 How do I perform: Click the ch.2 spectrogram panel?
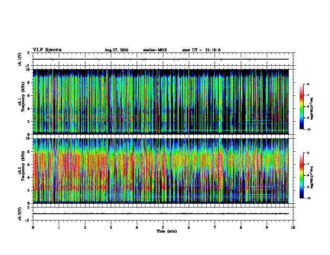click(161, 171)
